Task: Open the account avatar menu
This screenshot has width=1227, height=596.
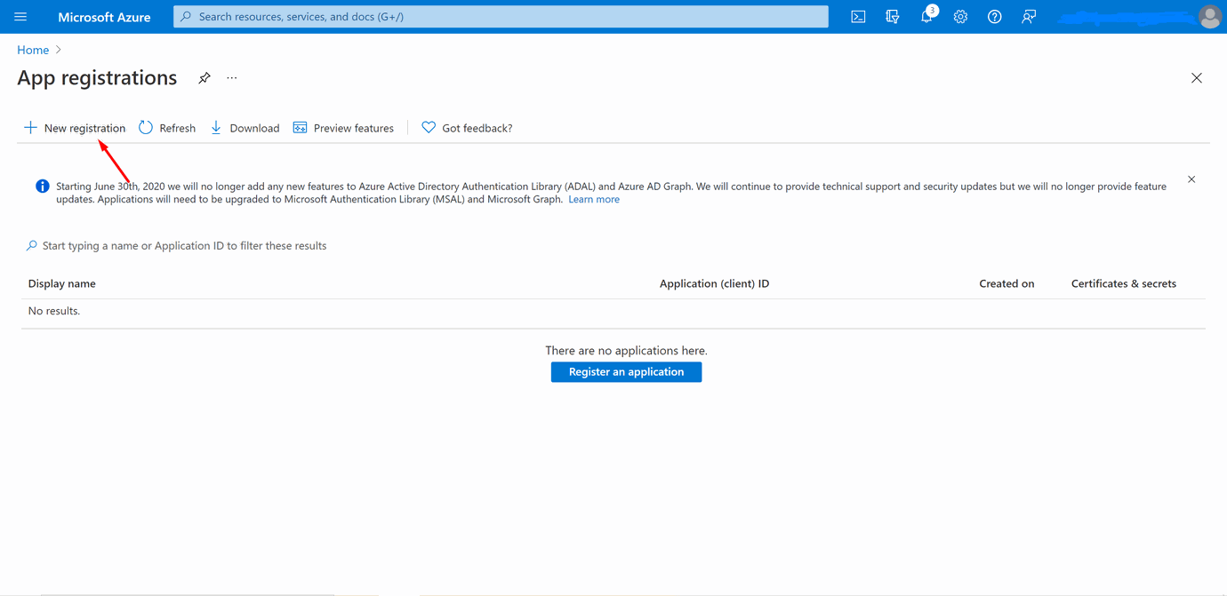Action: click(1209, 17)
